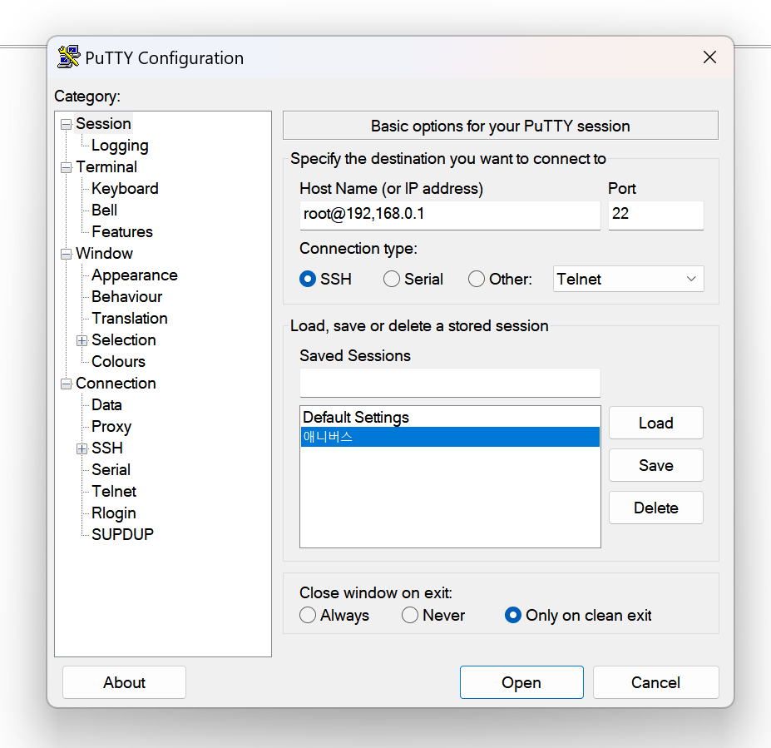
Task: Close the PuTTY Configuration dialog
Action: coord(709,57)
